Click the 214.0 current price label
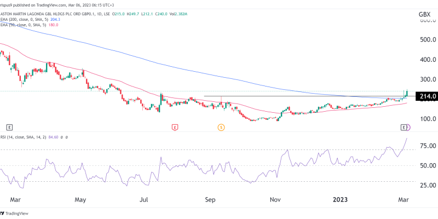438x219 pixels. point(427,96)
